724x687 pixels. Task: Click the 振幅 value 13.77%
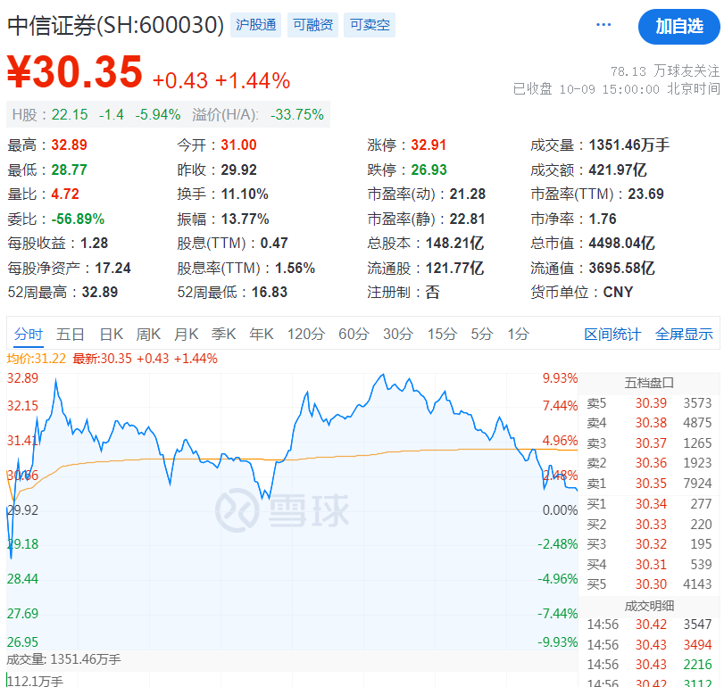coord(245,219)
